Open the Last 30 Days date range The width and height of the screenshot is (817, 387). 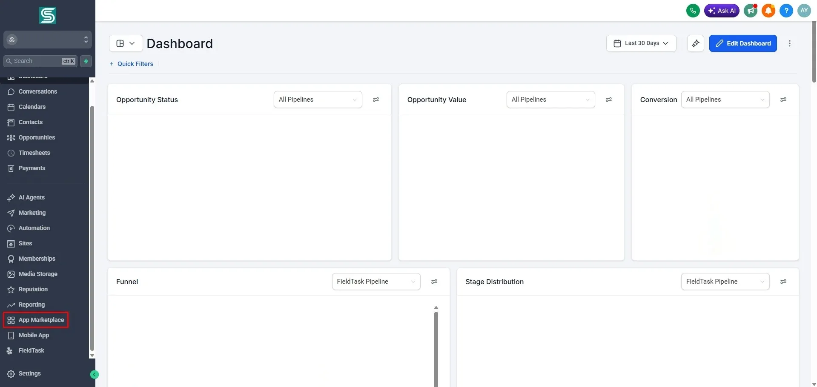pos(641,43)
